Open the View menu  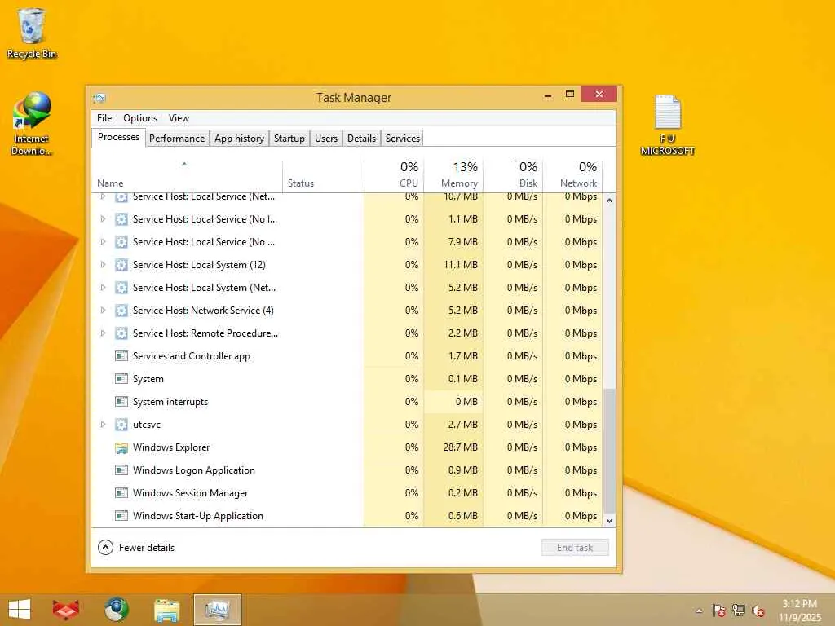tap(179, 118)
